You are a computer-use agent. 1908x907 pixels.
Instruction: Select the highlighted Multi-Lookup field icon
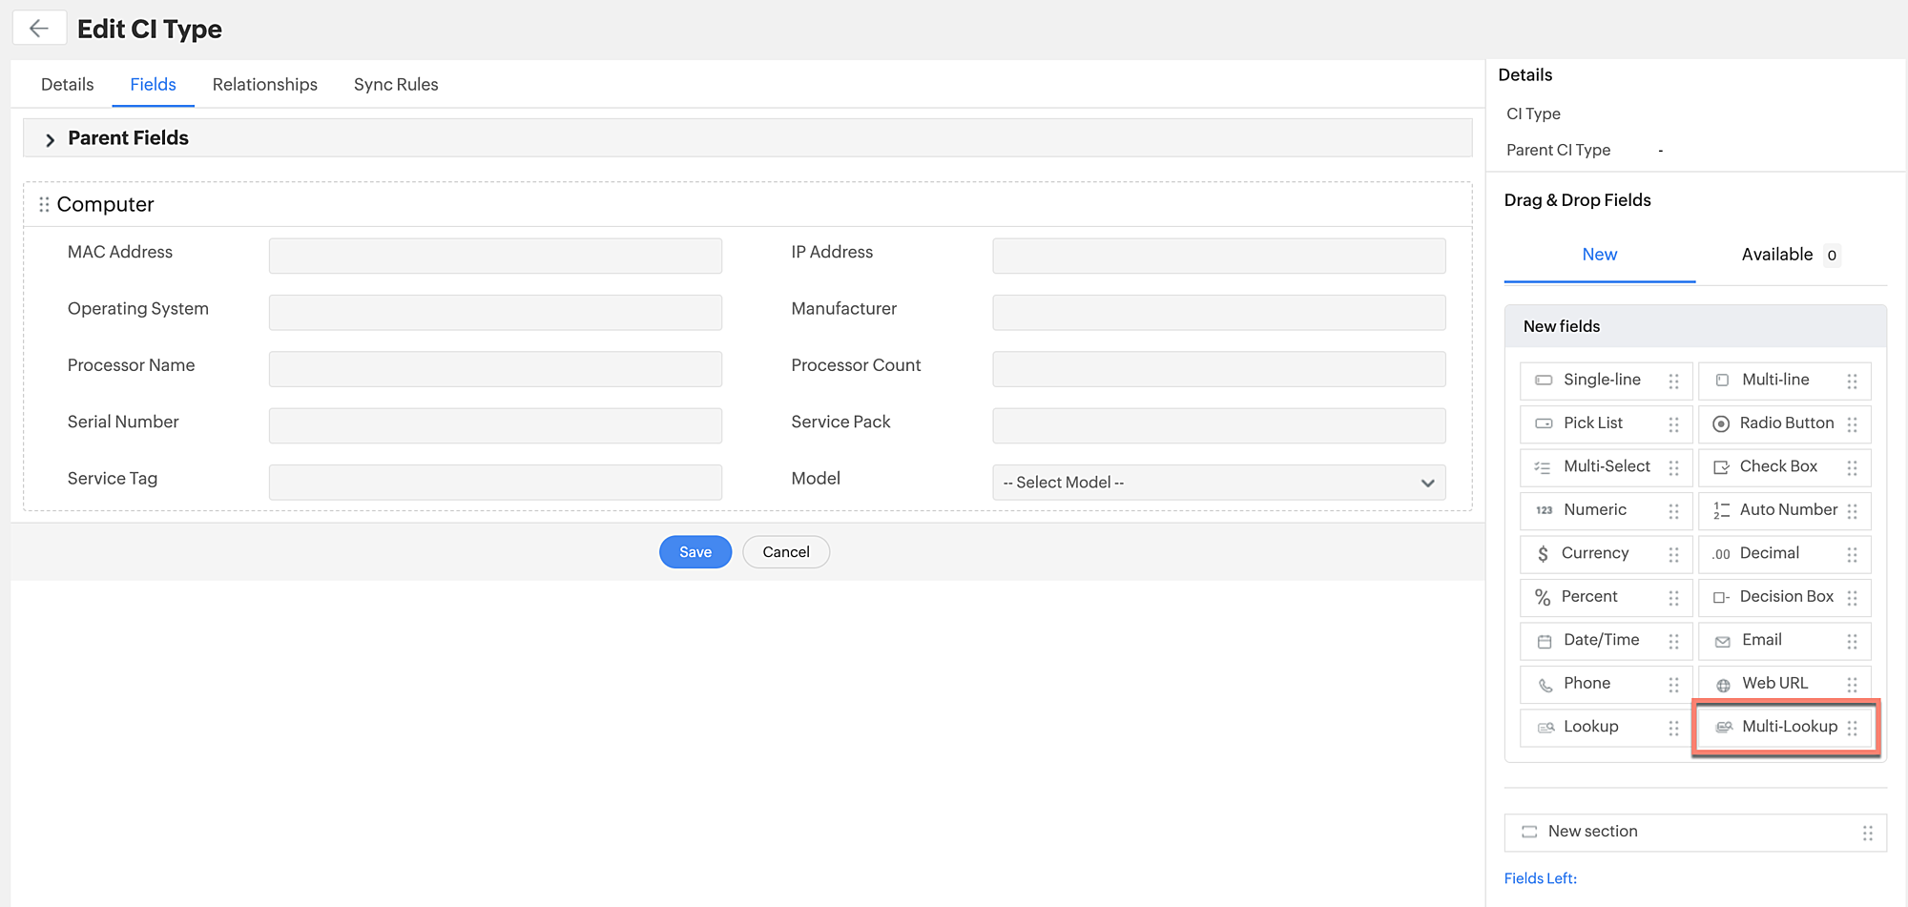(x=1725, y=726)
